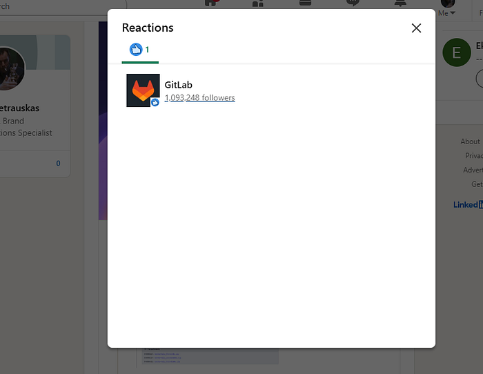This screenshot has width=483, height=374.
Task: Click the 1,093,248 followers text
Action: (199, 98)
